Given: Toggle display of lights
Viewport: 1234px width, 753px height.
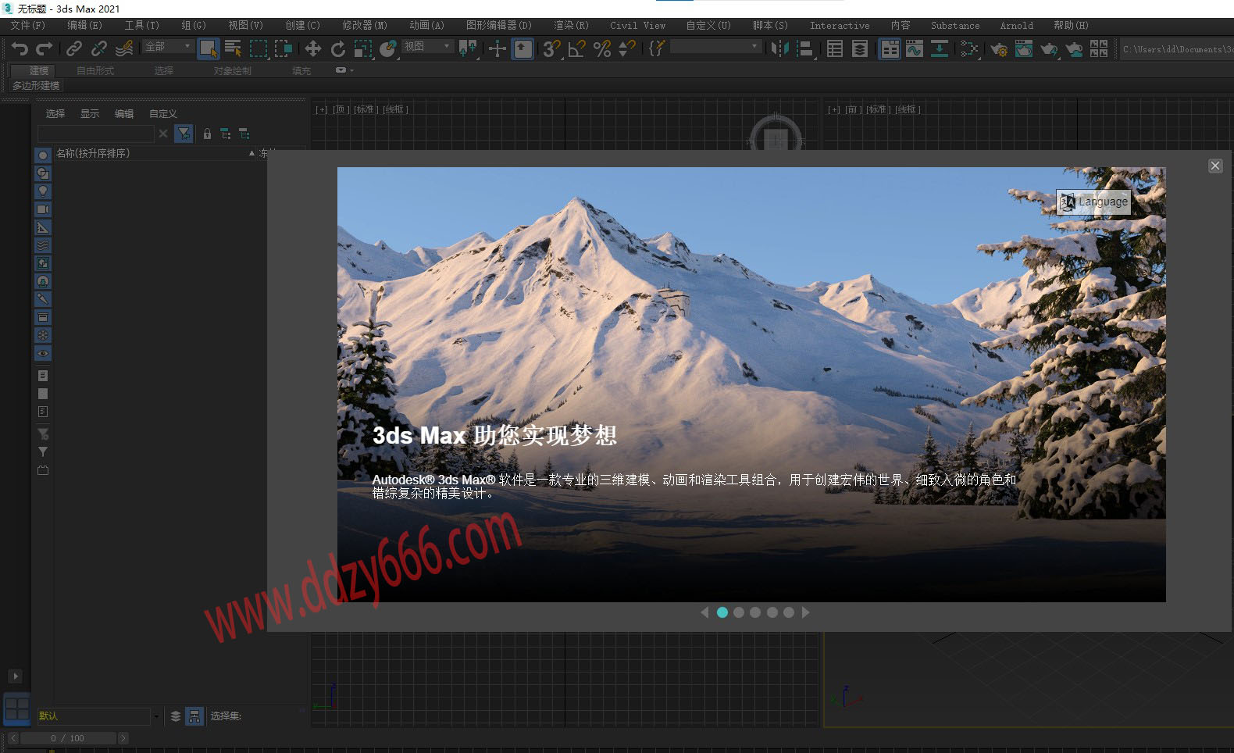Looking at the screenshot, I should pyautogui.click(x=43, y=191).
